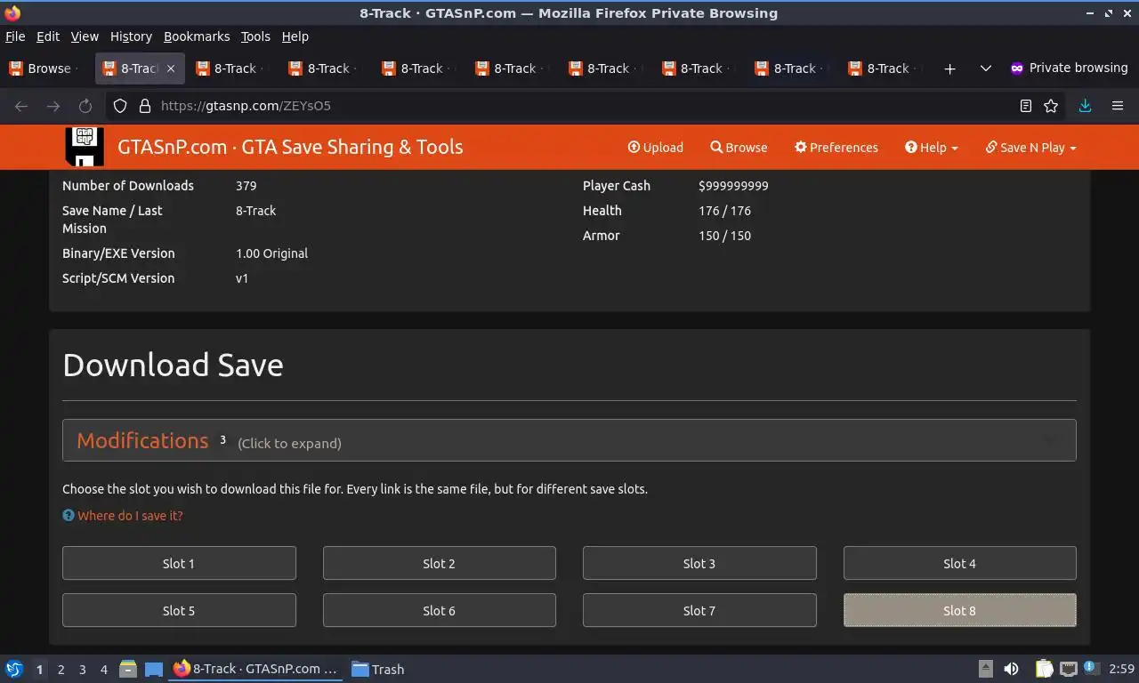Download save for Slot 7
This screenshot has width=1139, height=683.
click(699, 610)
